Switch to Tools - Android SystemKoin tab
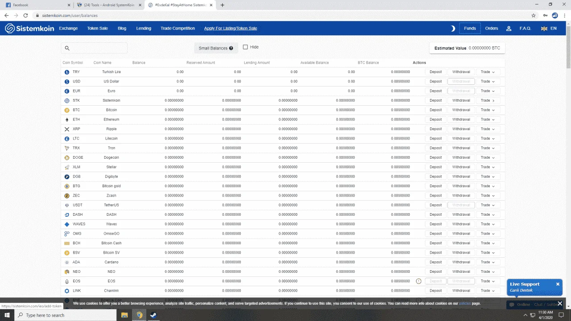 109,5
